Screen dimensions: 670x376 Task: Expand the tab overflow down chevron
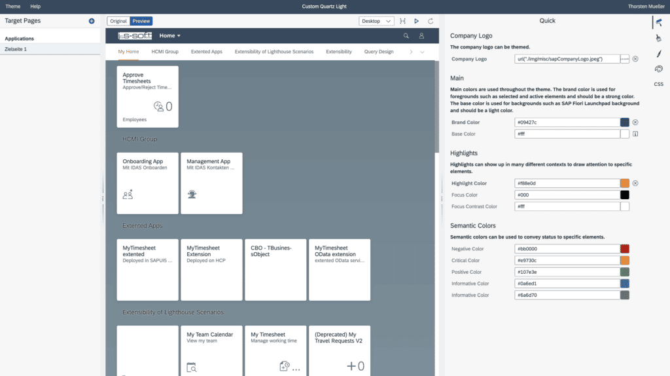422,52
